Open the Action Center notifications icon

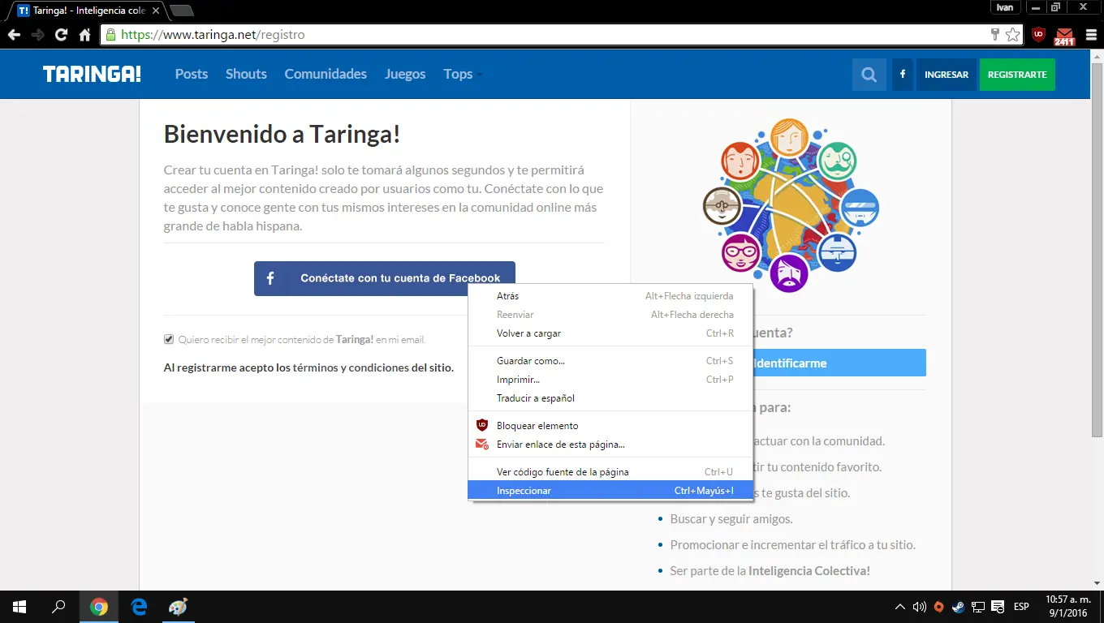tap(997, 607)
